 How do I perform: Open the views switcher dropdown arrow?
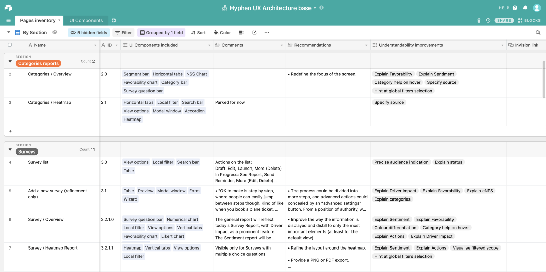9,32
